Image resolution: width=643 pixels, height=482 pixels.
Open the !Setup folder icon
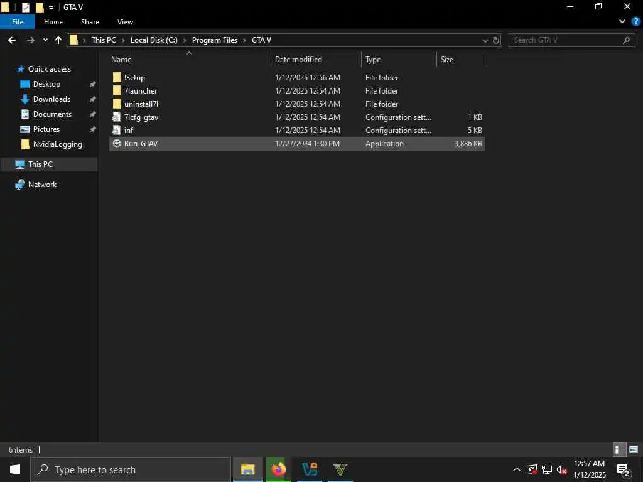pos(117,77)
